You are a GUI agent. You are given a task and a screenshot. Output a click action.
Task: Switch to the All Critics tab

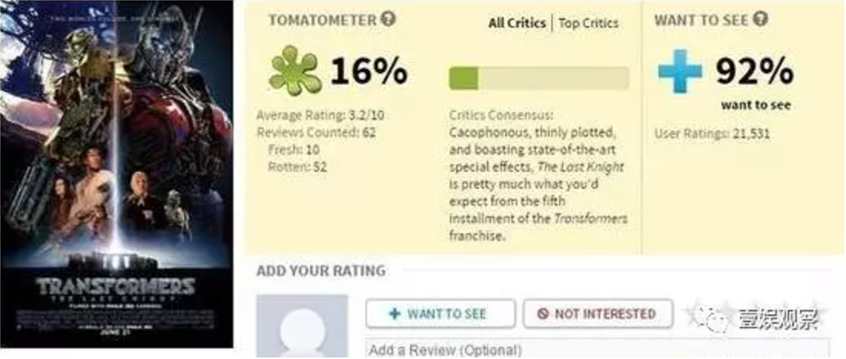coord(517,23)
